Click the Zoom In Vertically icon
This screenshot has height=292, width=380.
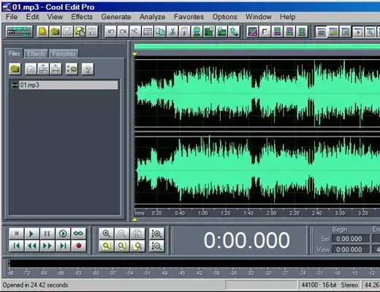click(x=156, y=234)
